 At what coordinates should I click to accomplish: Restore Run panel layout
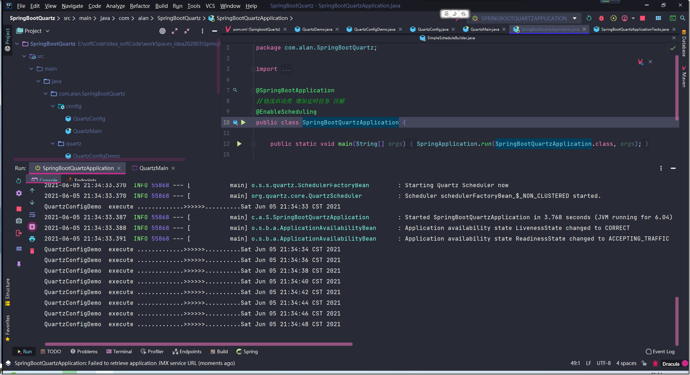coord(19,249)
